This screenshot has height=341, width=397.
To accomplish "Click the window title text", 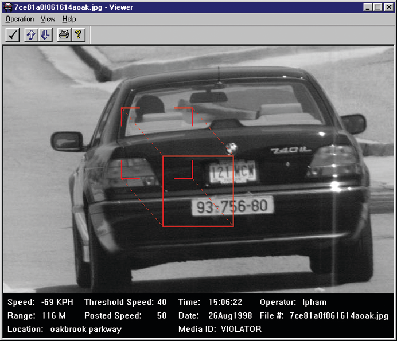I will click(73, 7).
